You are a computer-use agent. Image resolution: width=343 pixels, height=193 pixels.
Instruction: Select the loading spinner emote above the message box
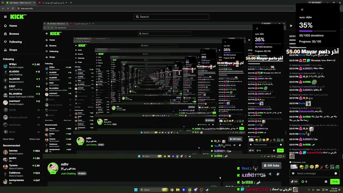(327, 167)
